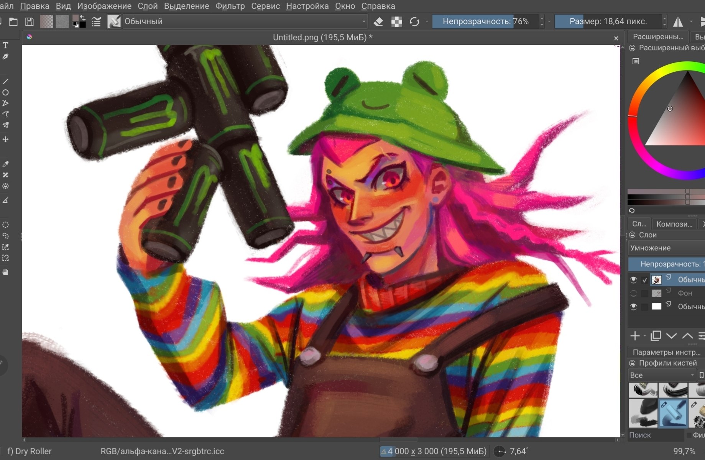705x460 pixels.
Task: Select the Freehand path tool
Action: [x=5, y=114]
